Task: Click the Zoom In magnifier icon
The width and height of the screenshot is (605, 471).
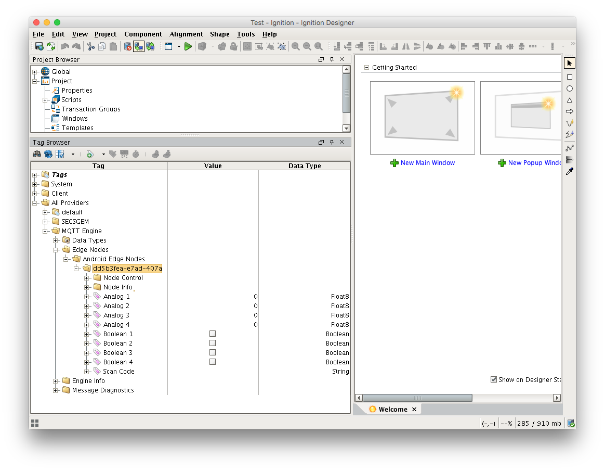Action: coord(296,46)
